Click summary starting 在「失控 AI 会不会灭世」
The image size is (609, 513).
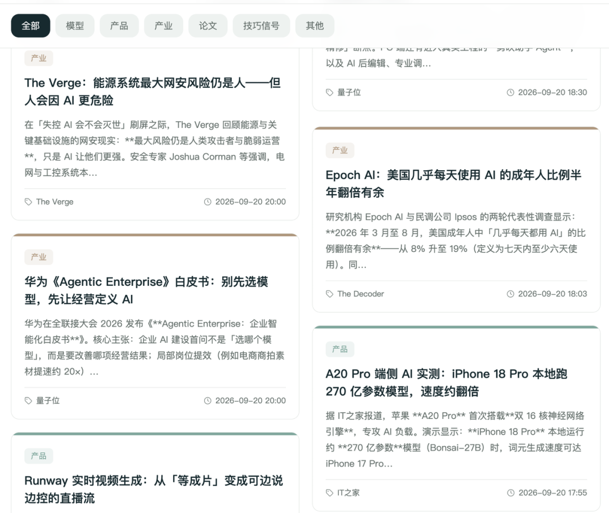(155, 148)
